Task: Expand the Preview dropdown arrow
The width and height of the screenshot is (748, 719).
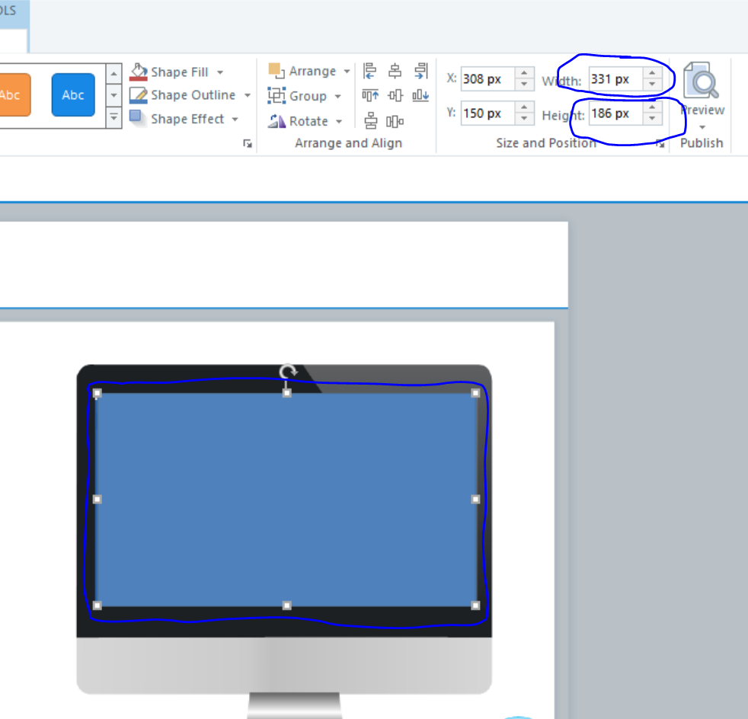Action: (702, 127)
